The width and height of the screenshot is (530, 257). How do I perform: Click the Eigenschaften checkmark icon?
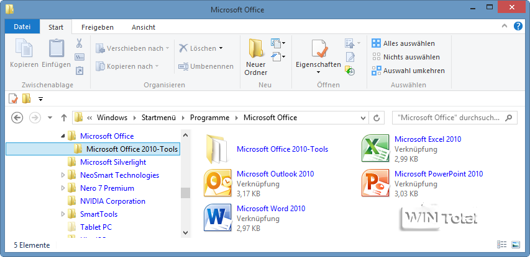(319, 49)
